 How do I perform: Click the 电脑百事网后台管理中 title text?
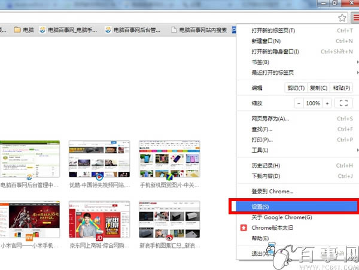29,185
